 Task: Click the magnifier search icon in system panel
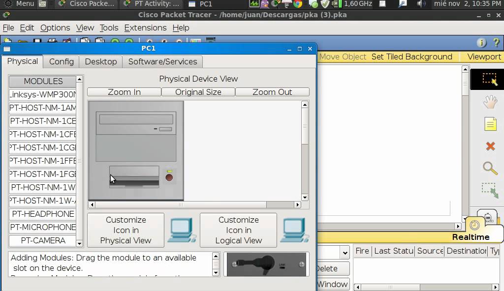tap(403, 4)
